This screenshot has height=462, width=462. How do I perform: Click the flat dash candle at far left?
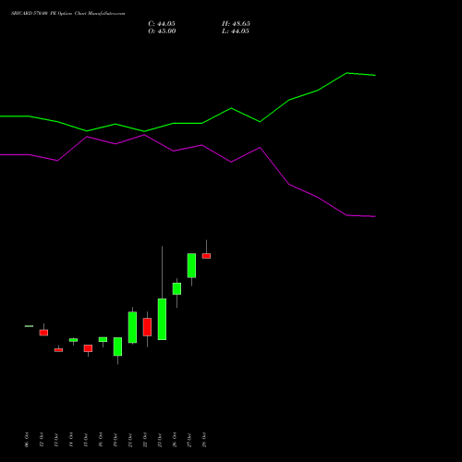click(29, 326)
